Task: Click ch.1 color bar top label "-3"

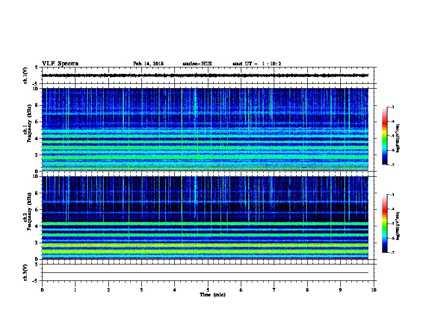Action: (392, 107)
